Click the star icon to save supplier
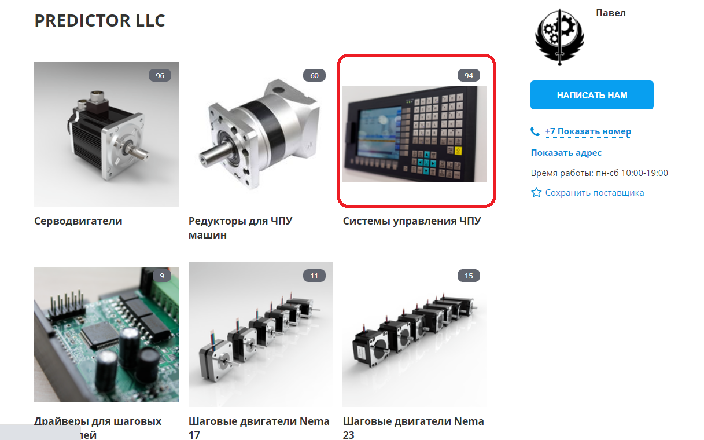The width and height of the screenshot is (704, 440). click(x=536, y=192)
